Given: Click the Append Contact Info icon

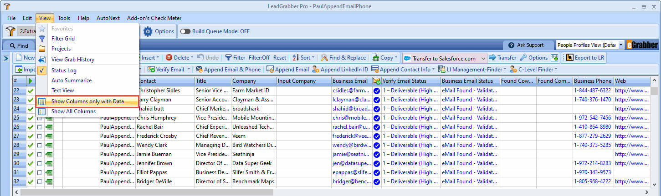Looking at the screenshot, I should tap(375, 70).
